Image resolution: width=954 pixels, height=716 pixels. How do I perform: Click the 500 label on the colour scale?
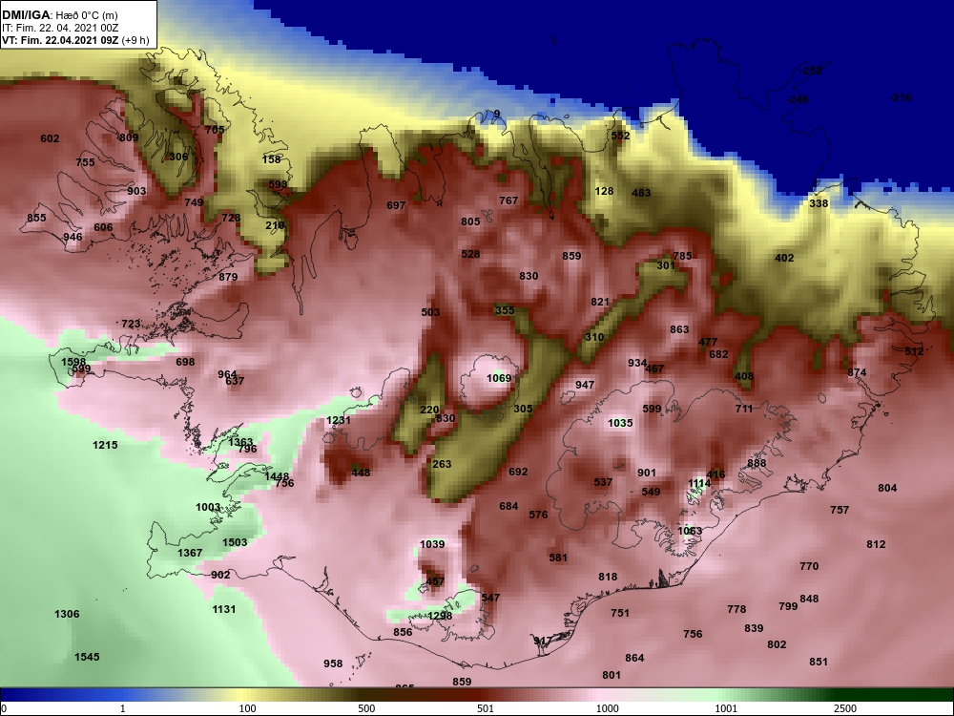[367, 708]
